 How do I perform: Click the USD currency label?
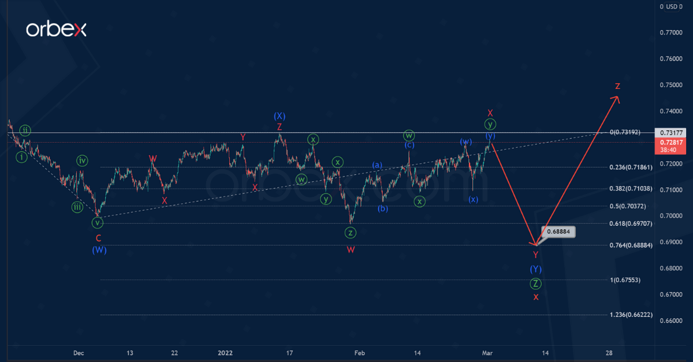672,6
